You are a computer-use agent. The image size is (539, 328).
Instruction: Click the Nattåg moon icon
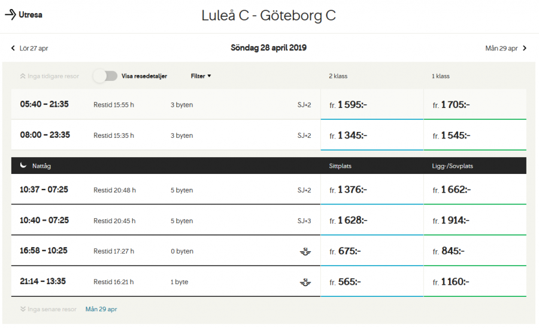23,165
